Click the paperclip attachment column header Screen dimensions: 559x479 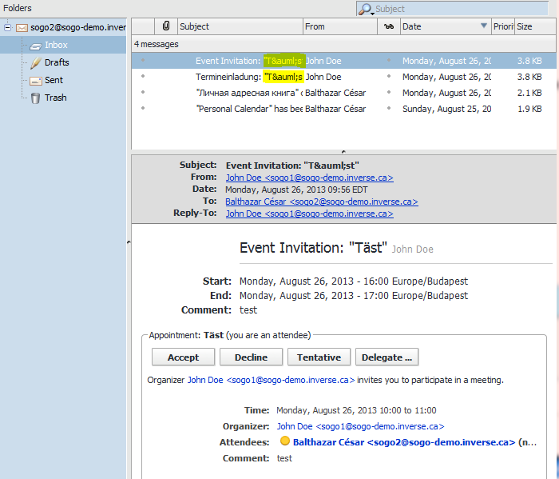[165, 26]
